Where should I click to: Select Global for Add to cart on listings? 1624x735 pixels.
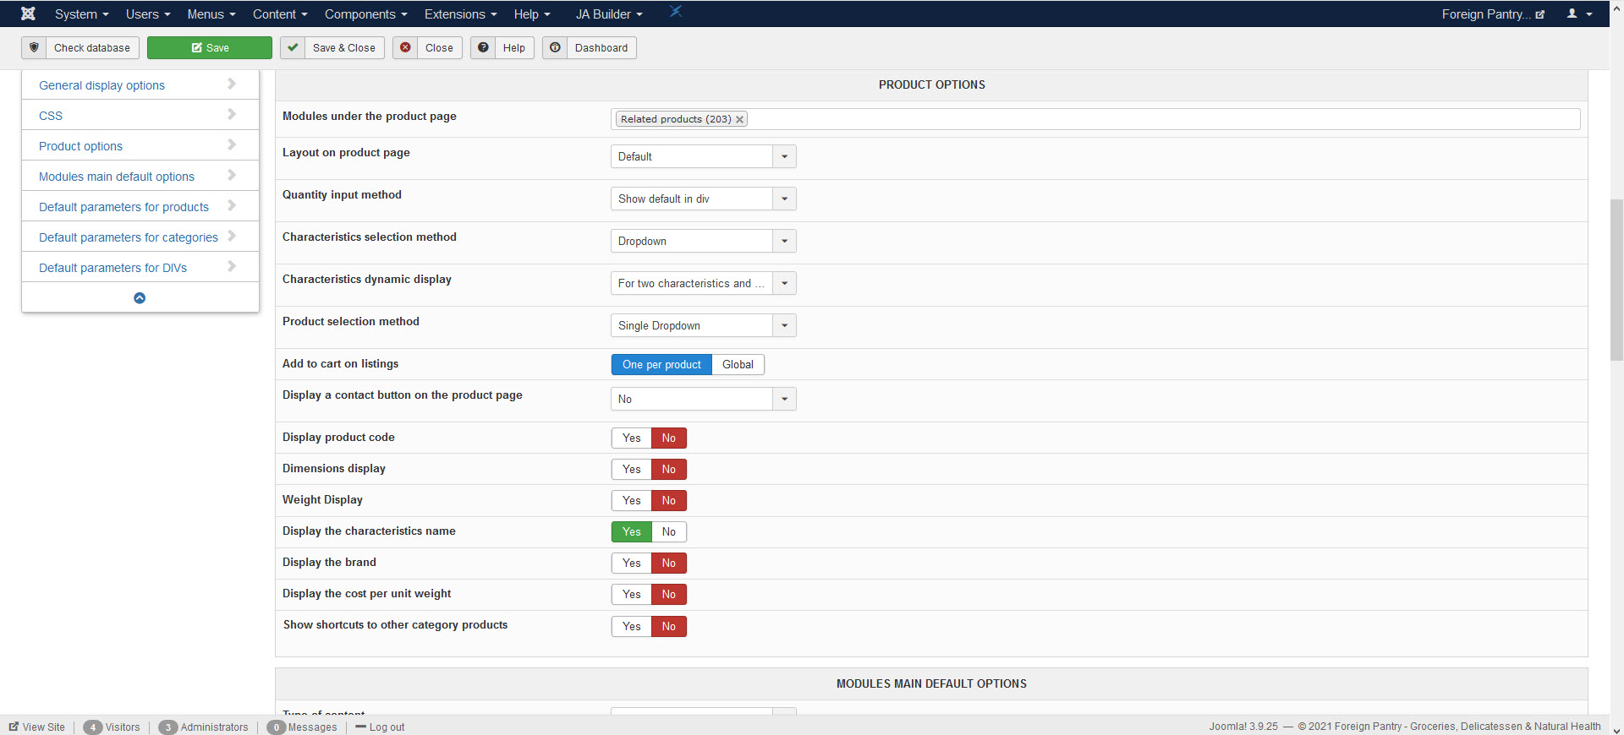click(738, 364)
